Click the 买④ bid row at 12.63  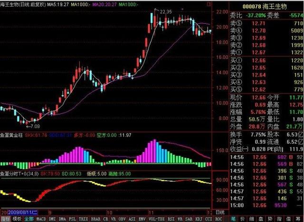point(266,82)
